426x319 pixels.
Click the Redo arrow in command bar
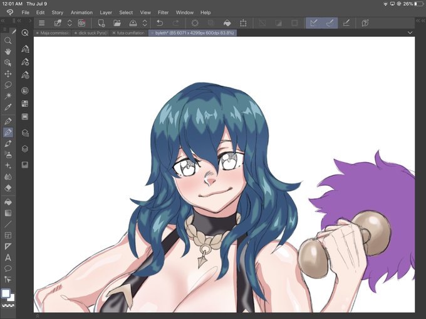pyautogui.click(x=176, y=23)
